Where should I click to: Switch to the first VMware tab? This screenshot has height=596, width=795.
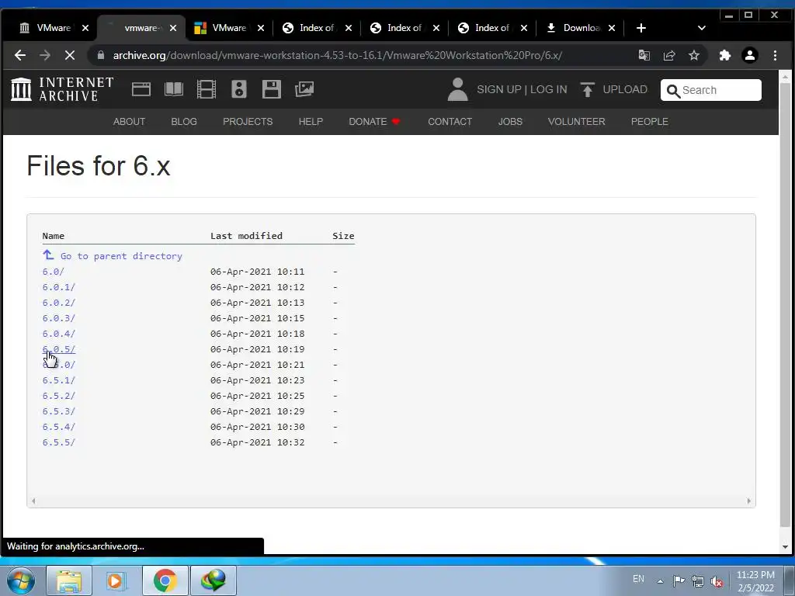[x=54, y=28]
